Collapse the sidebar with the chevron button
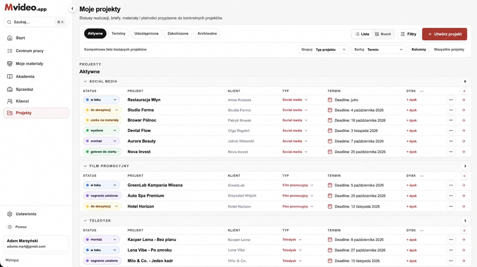This screenshot has width=477, height=267. (x=72, y=9)
